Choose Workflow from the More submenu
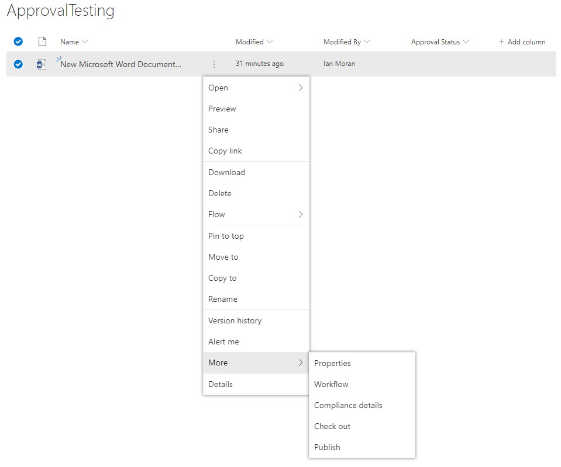Image resolution: width=561 pixels, height=467 pixels. click(331, 384)
